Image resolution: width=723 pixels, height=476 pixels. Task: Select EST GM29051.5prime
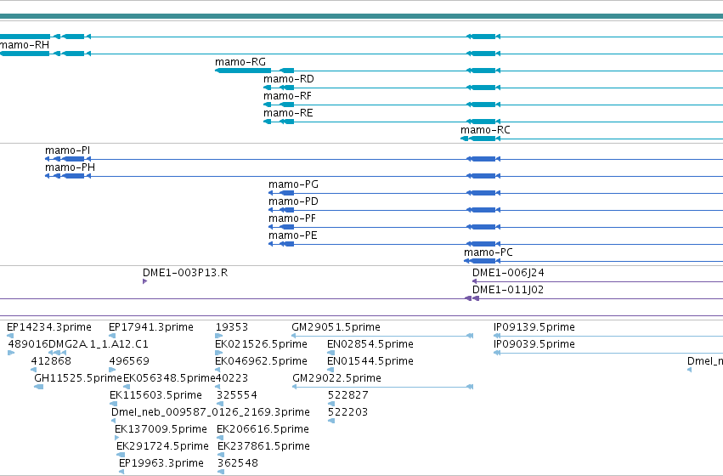tap(336, 327)
